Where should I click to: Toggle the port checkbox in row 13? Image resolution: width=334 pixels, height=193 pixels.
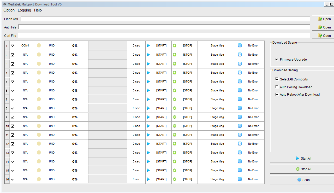tap(13, 153)
